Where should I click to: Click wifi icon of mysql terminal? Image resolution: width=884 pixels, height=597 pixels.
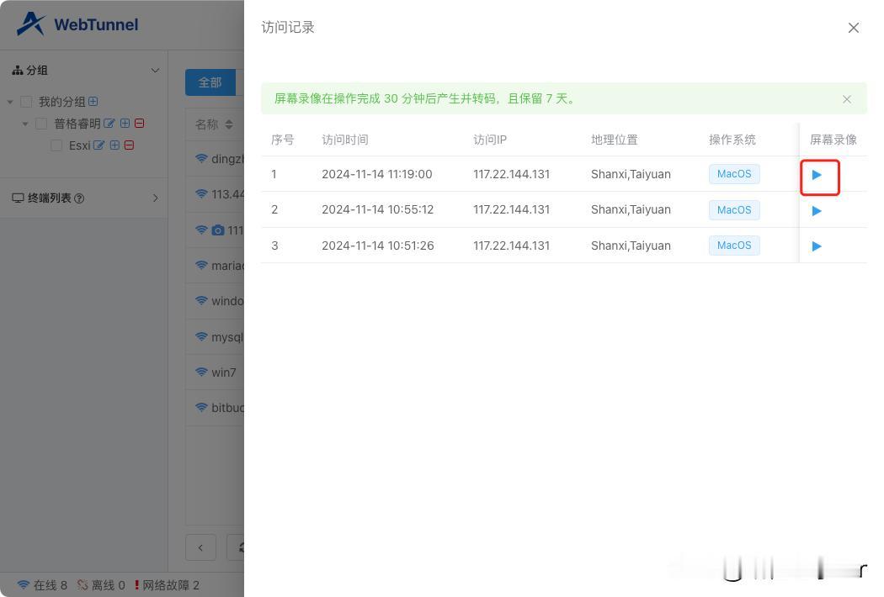tap(201, 337)
